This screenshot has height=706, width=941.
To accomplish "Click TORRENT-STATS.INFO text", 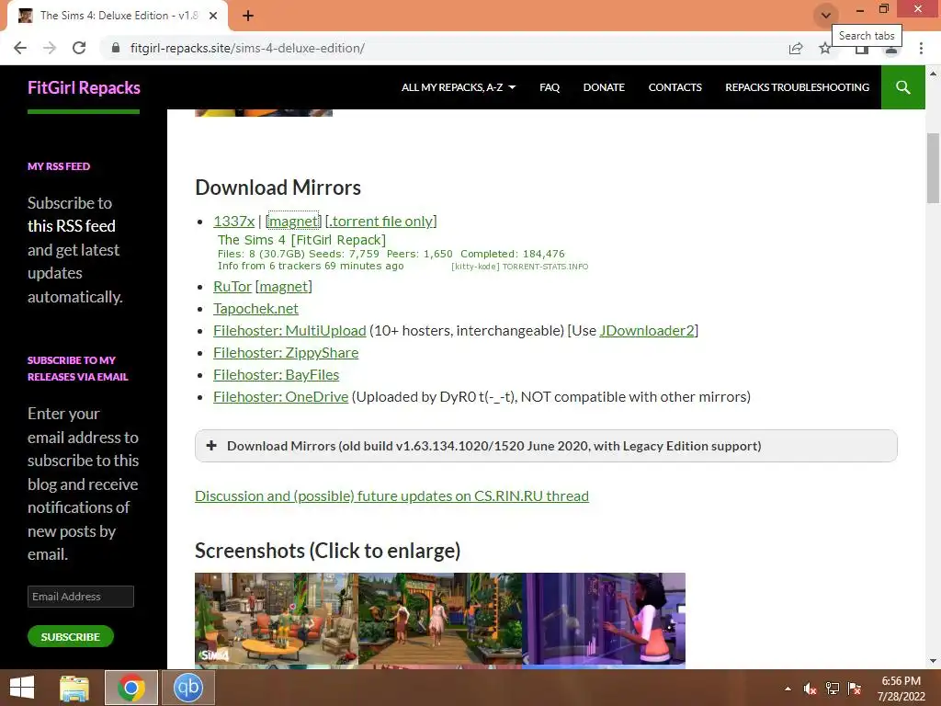I will (545, 267).
